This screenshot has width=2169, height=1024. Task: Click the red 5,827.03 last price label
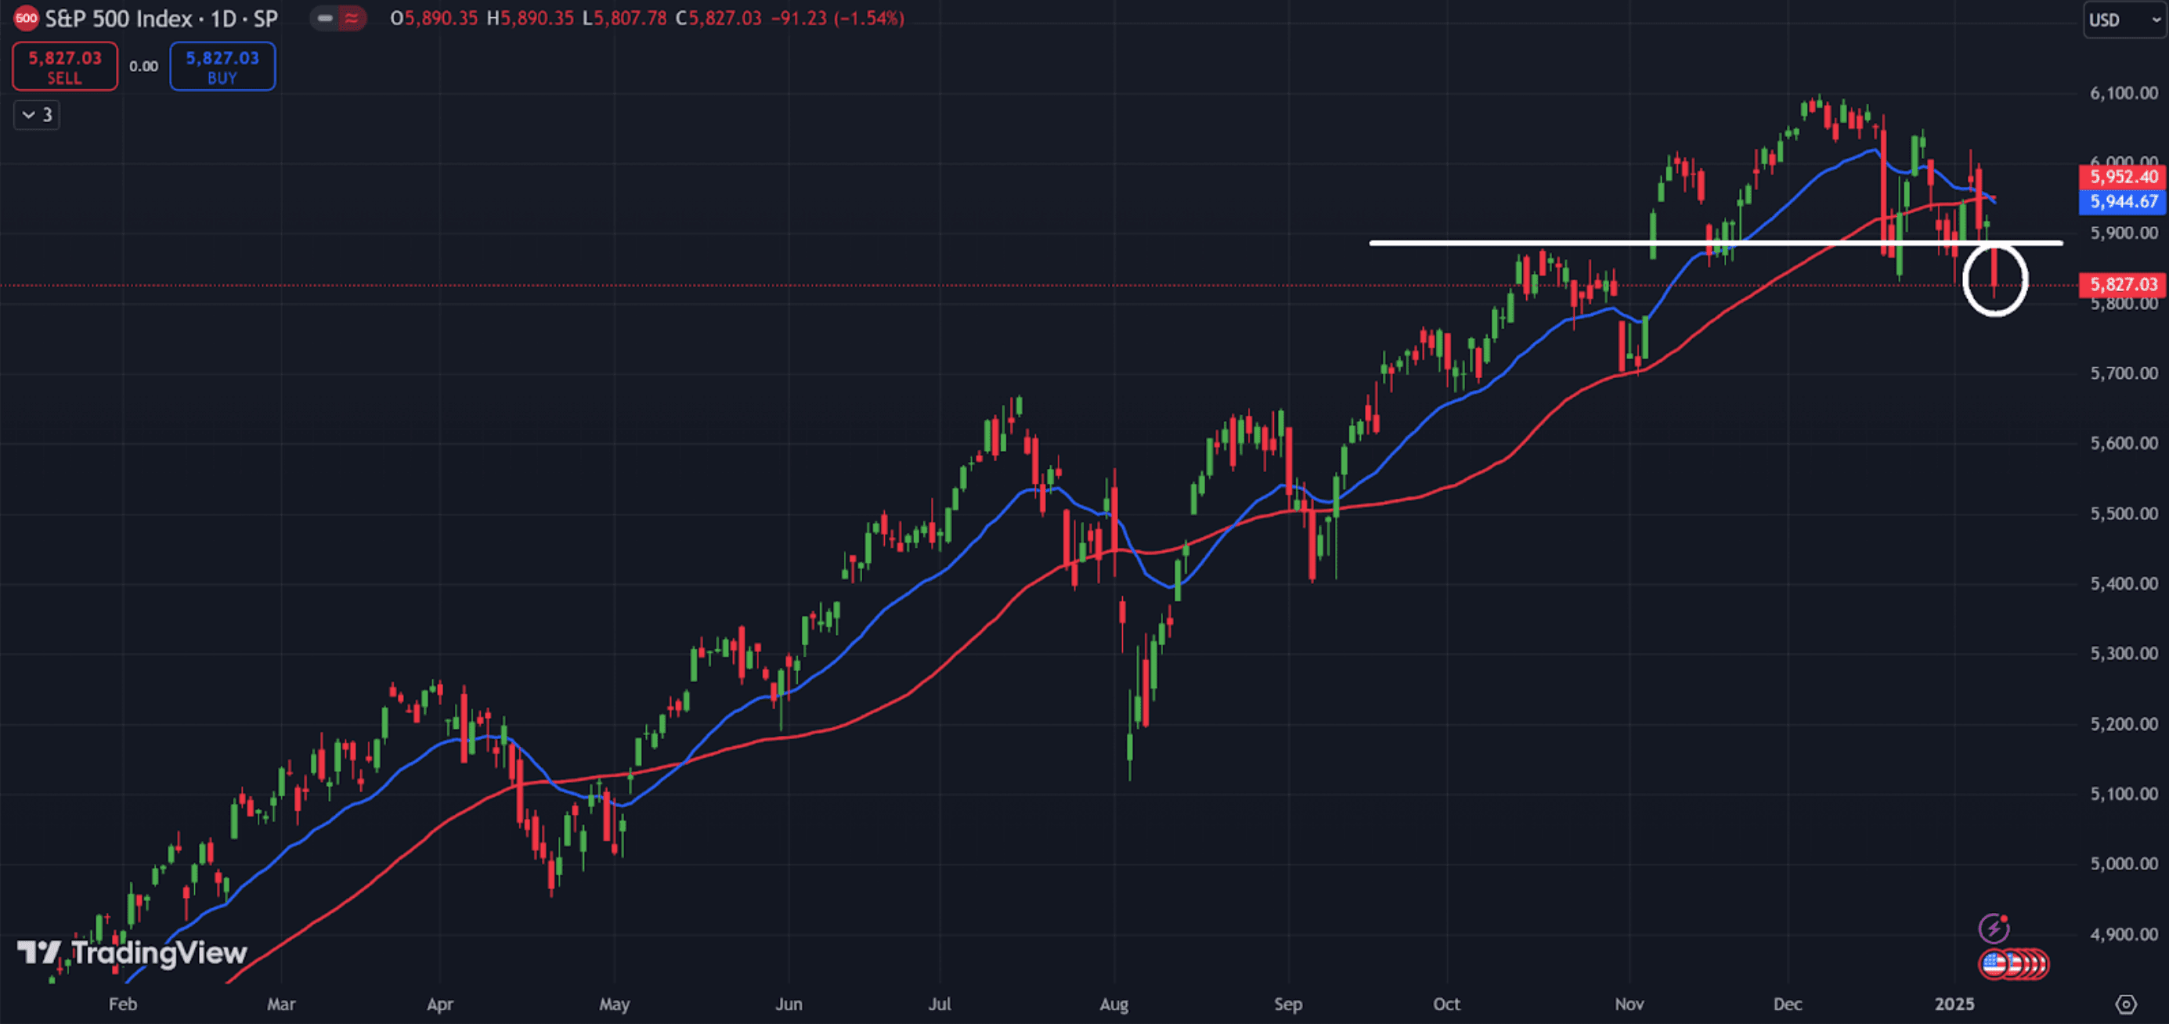tap(2123, 285)
